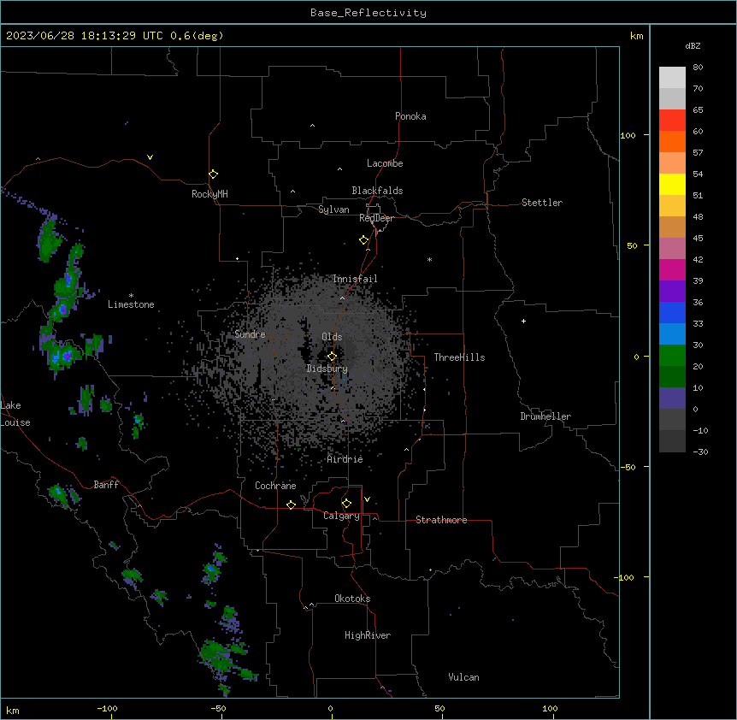
Task: Click the RockyMH label
Action: tap(209, 194)
